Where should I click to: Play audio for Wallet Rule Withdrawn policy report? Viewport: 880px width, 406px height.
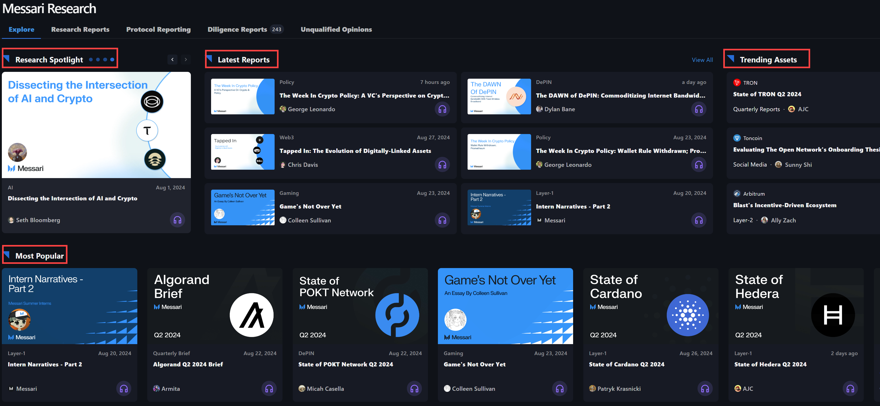pyautogui.click(x=699, y=165)
